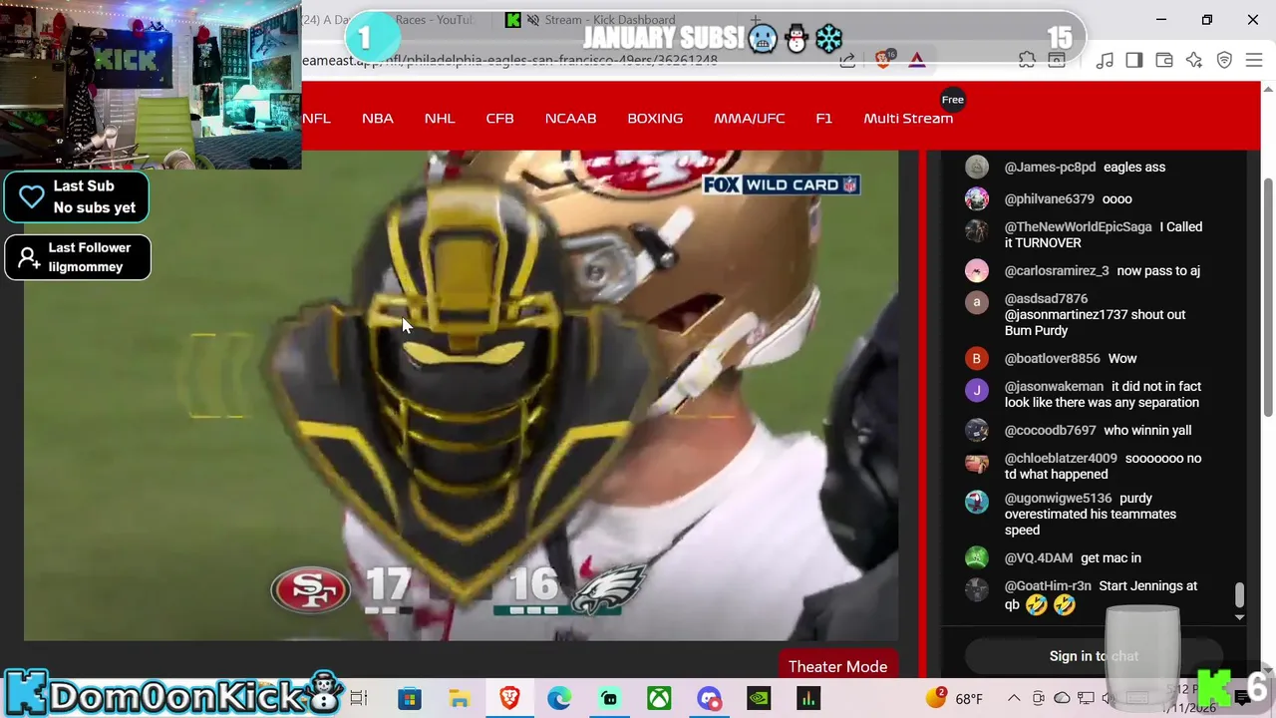Click the page vertical scrollbar
The width and height of the screenshot is (1276, 718).
(1268, 297)
